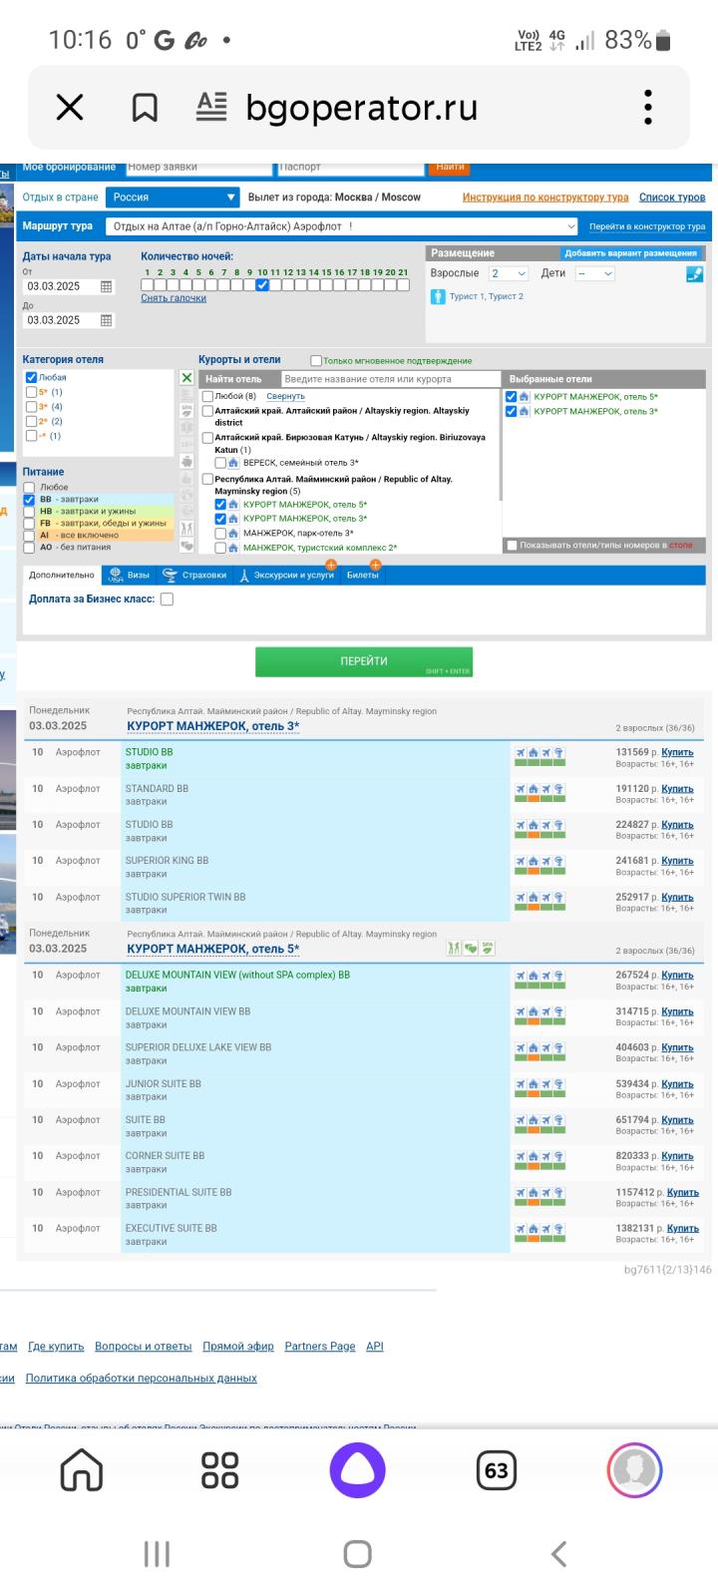
Task: Open calendar icon for the 'До' date
Action: point(107,320)
